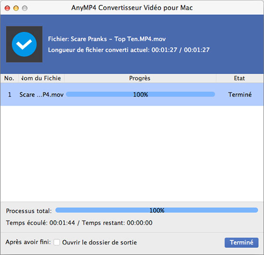Minimize the window with the yellow button
The width and height of the screenshot is (264, 255).
tap(16, 8)
